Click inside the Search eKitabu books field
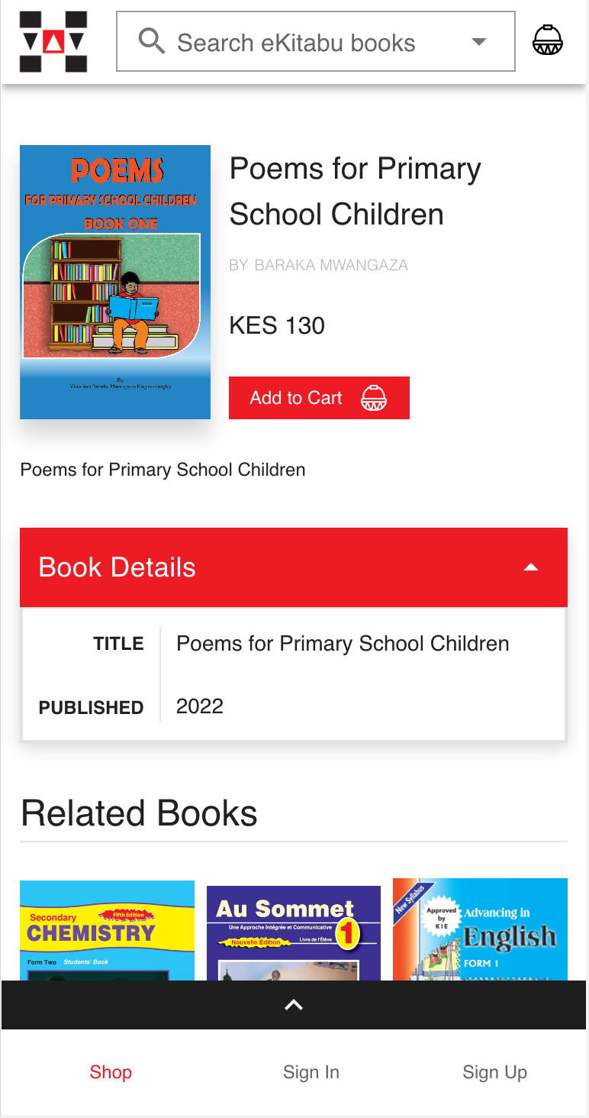 click(305, 43)
